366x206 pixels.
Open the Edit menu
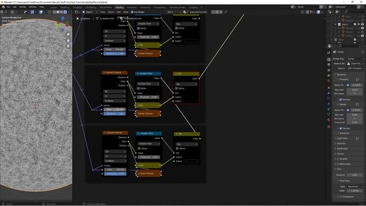tap(15, 7)
